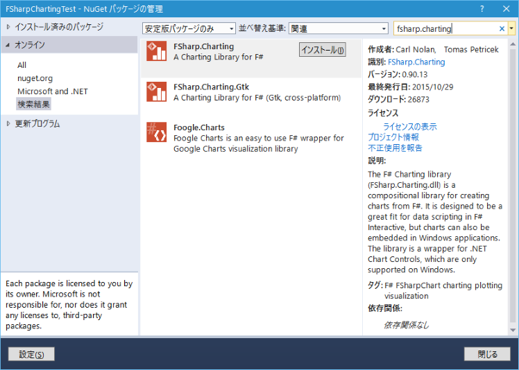
Task: Open the ライセンスの表示 link
Action: click(x=410, y=126)
